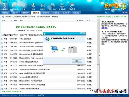Screen dimensions: 129x97
Task: Sort list by 类型 column header
Action: click(3, 20)
